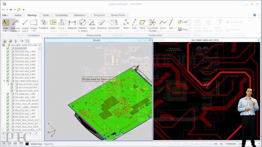Viewport: 262px width, 147px height.
Task: Toggle checkbox for 300-0461-000_1.PRT
Action: (x=8, y=97)
